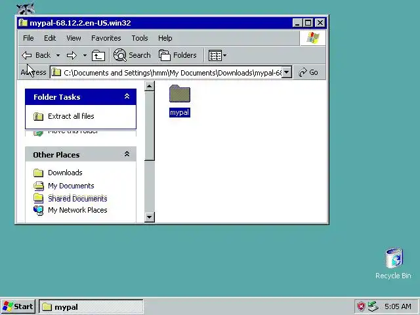The image size is (420, 315).
Task: Toggle the Folders pane
Action: (177, 55)
